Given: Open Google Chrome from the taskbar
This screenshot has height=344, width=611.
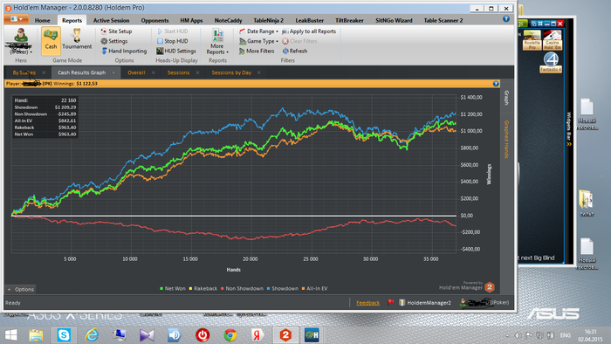Looking at the screenshot, I should pyautogui.click(x=230, y=335).
